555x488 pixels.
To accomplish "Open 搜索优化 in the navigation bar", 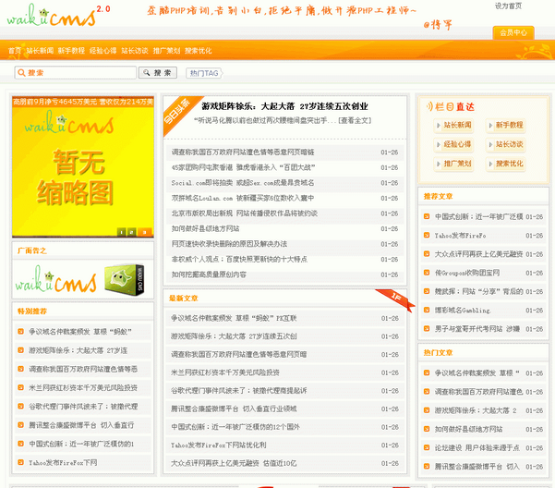I will tap(198, 51).
